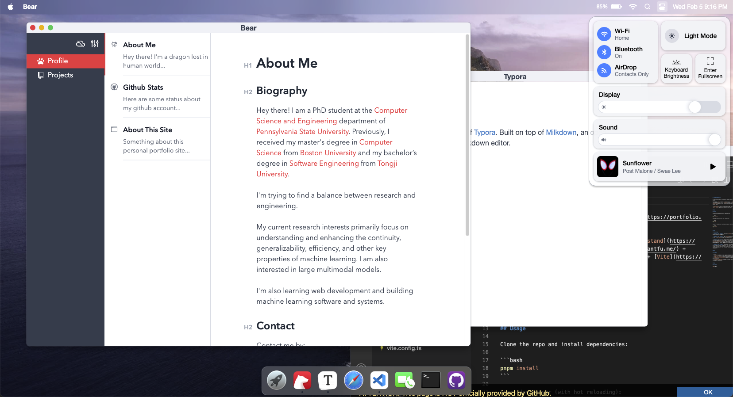Click the Milkdown link in the Typora window
The width and height of the screenshot is (733, 397).
tap(561, 132)
